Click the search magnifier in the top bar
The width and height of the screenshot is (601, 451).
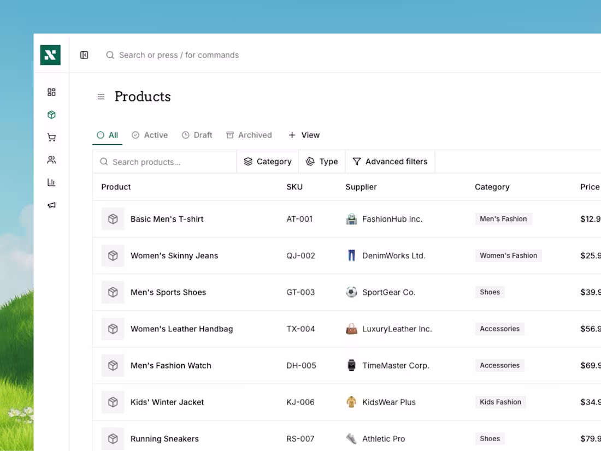[x=110, y=55]
